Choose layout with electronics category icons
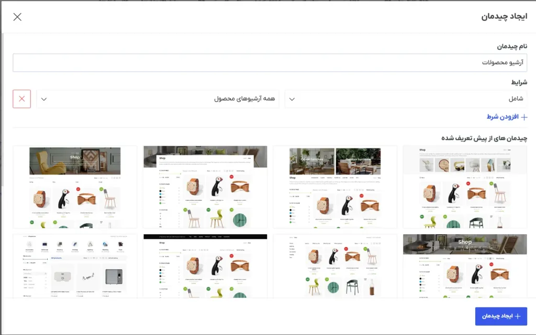536x335 pixels. click(75, 266)
